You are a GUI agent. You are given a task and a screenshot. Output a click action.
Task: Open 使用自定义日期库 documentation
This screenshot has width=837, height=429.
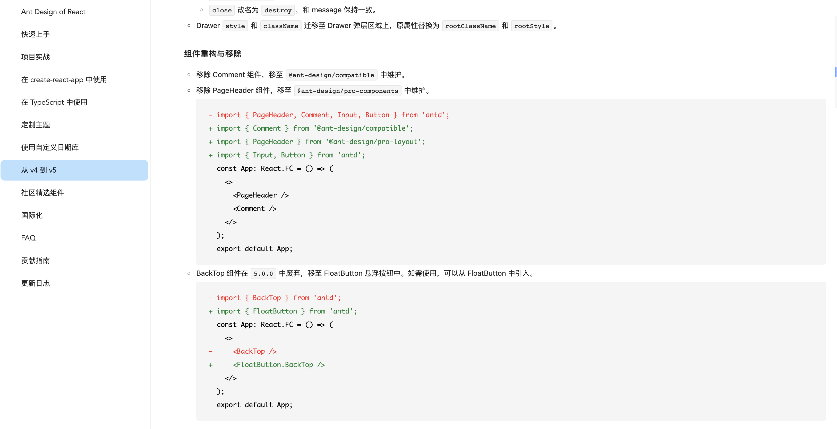(49, 147)
